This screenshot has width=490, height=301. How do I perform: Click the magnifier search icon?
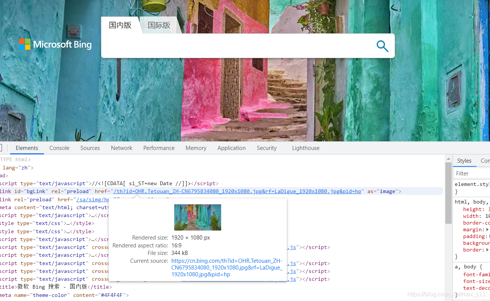(382, 46)
